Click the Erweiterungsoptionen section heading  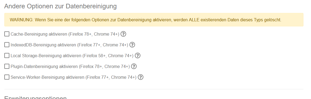[x=36, y=98]
